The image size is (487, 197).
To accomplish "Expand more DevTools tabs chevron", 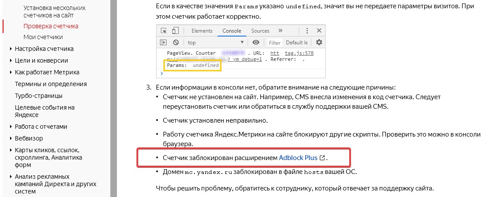I will coord(280,31).
